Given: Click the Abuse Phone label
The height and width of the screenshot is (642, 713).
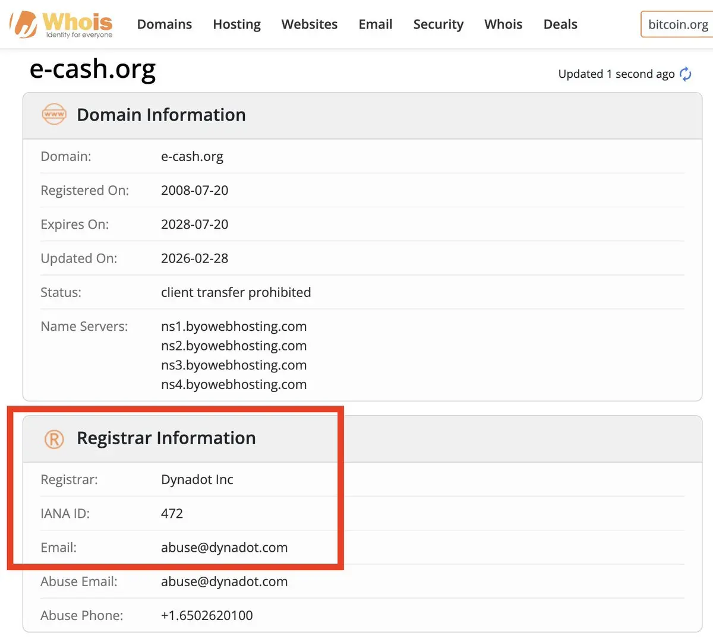Looking at the screenshot, I should [x=81, y=615].
